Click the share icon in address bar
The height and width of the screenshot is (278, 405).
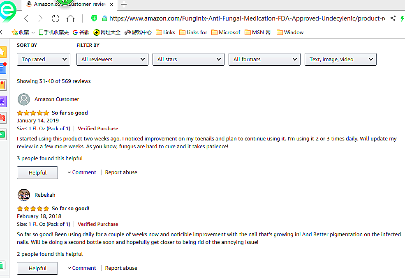pos(393,18)
